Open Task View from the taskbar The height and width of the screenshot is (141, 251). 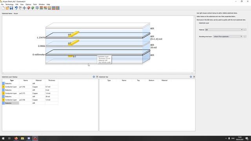tap(9, 138)
